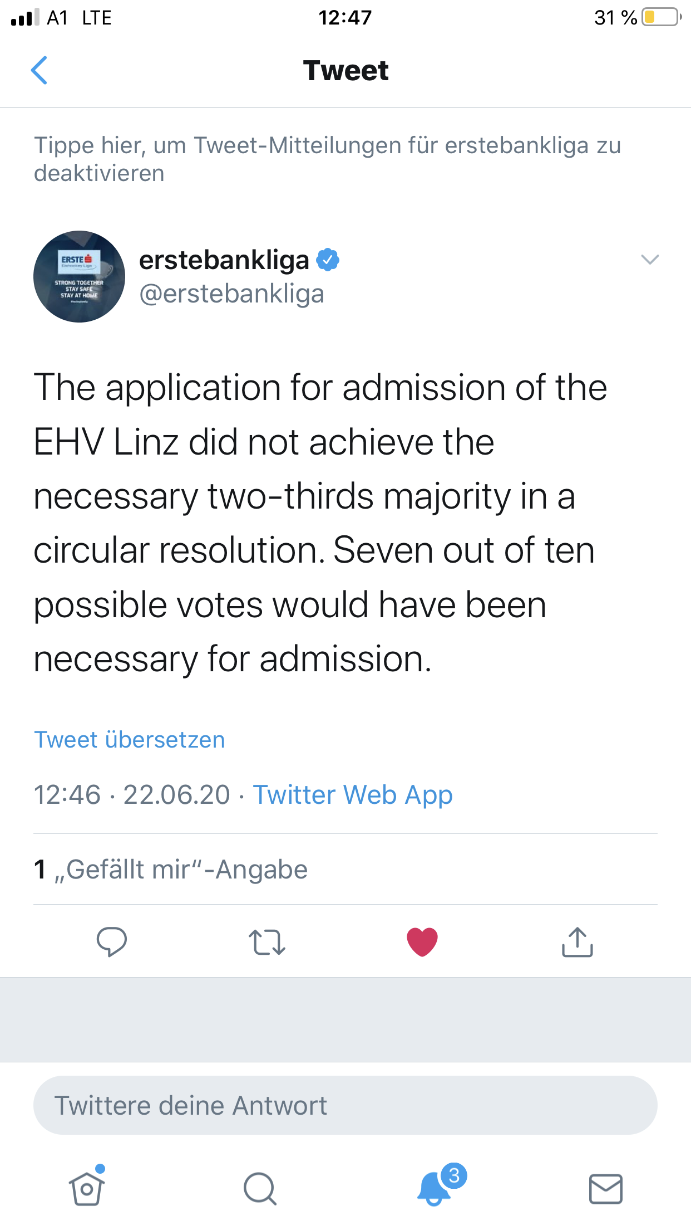Open the @erstebankliga handle
This screenshot has width=691, height=1230.
coord(231,294)
